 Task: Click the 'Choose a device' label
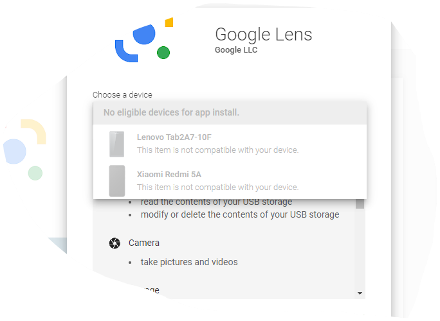point(122,95)
